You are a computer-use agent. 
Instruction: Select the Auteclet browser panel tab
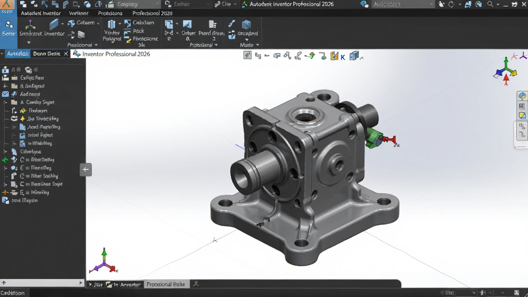tap(18, 54)
